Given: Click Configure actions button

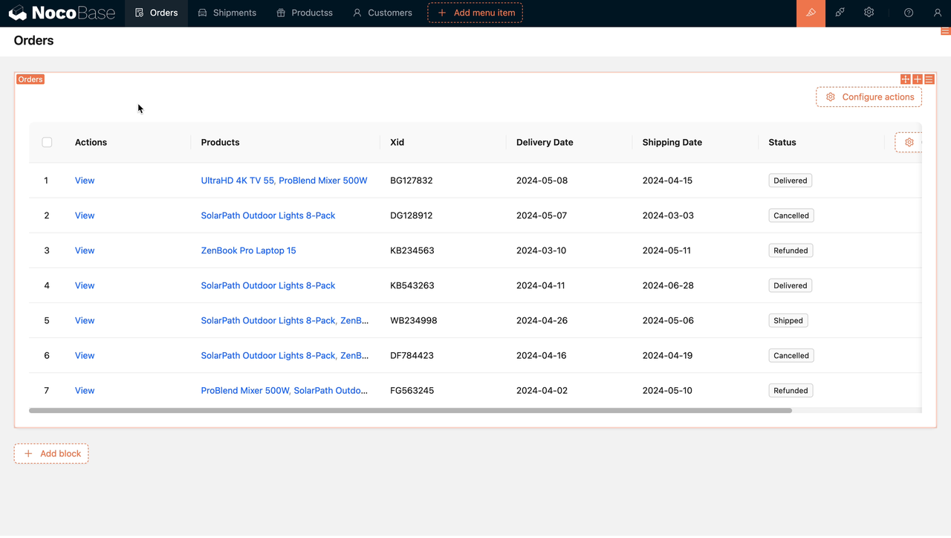Looking at the screenshot, I should [x=869, y=97].
